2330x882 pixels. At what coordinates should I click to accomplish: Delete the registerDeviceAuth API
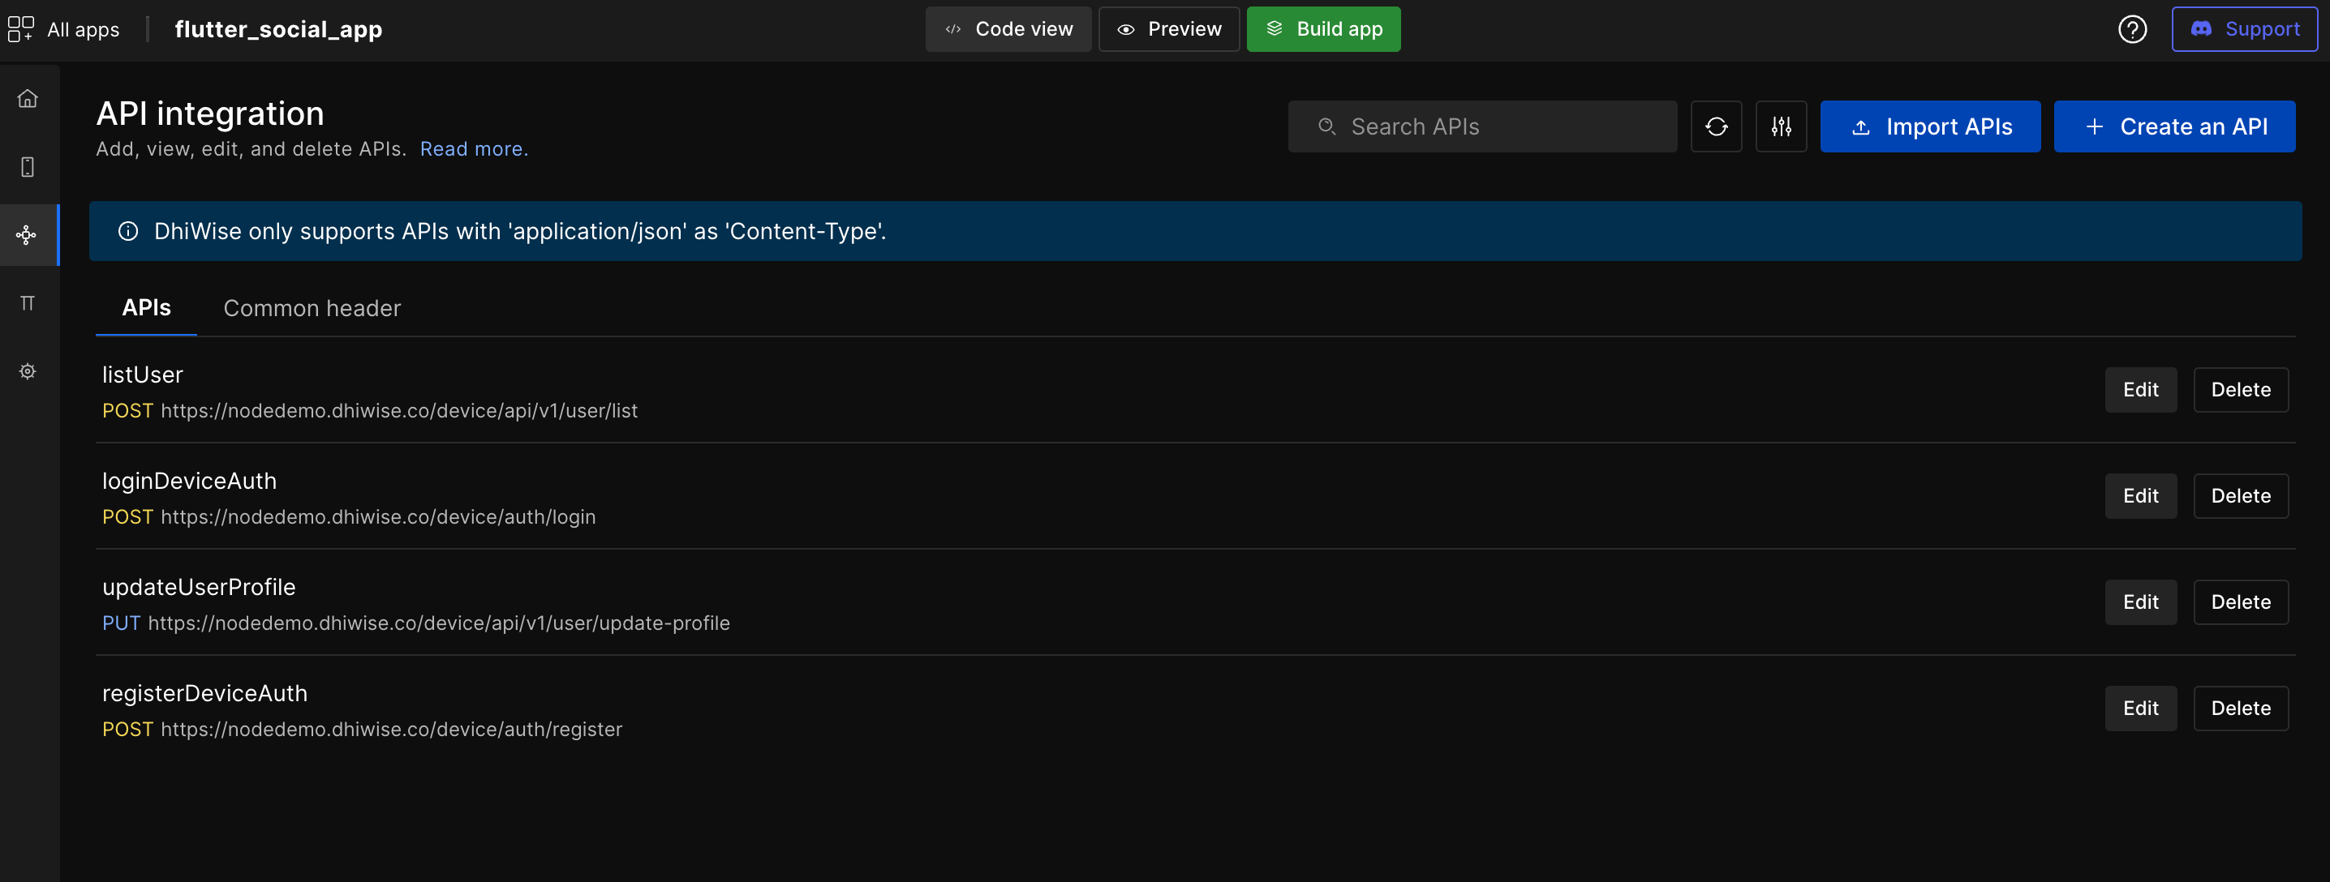pyautogui.click(x=2241, y=709)
